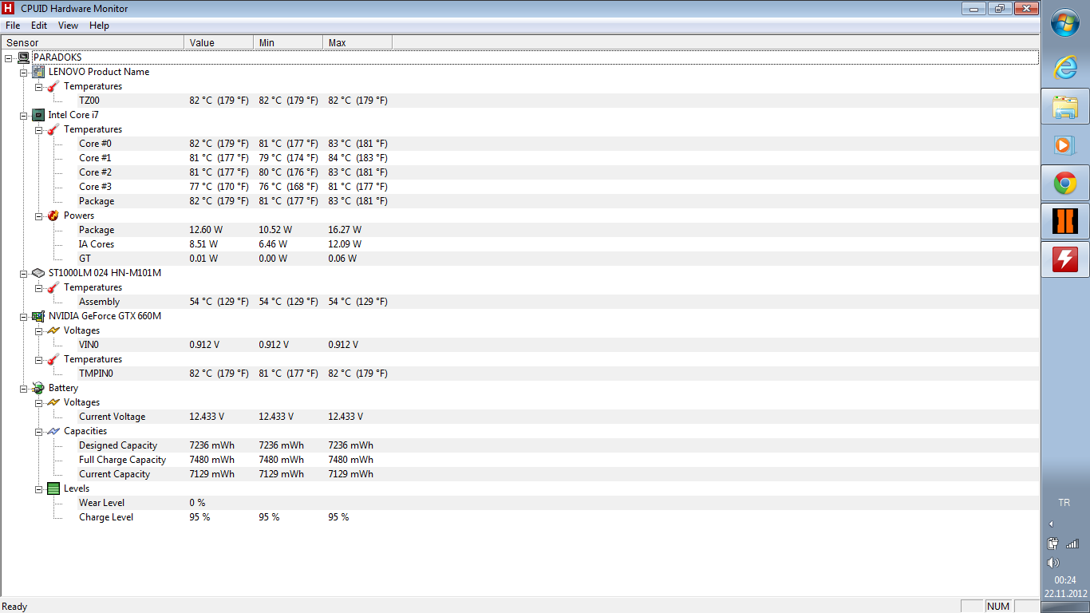Image resolution: width=1090 pixels, height=613 pixels.
Task: Open Windows Explorer from taskbar
Action: click(x=1065, y=106)
